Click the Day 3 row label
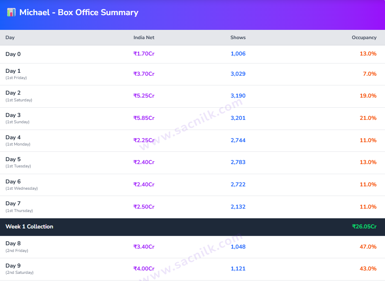Viewport: 385px width, 281px height. (13, 115)
